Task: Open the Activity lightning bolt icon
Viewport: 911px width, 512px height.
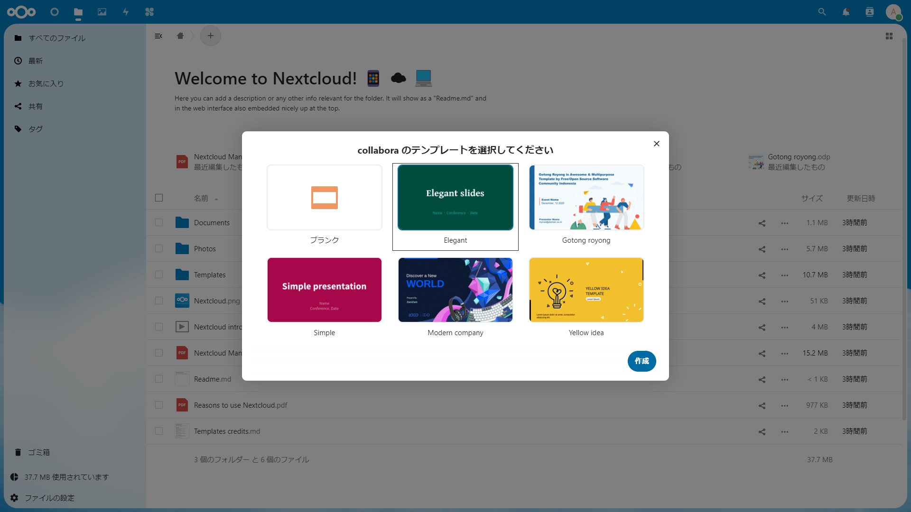Action: pos(126,12)
